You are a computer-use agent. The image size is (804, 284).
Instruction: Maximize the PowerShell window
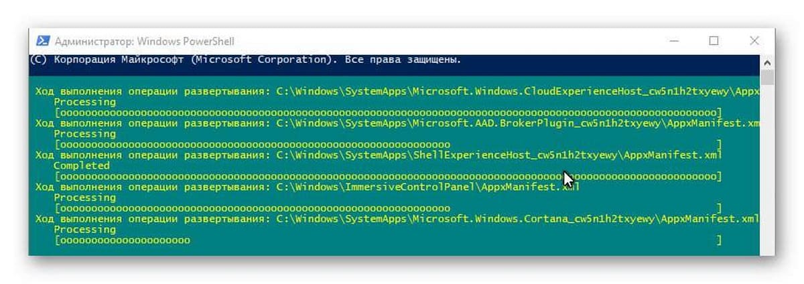(x=714, y=41)
